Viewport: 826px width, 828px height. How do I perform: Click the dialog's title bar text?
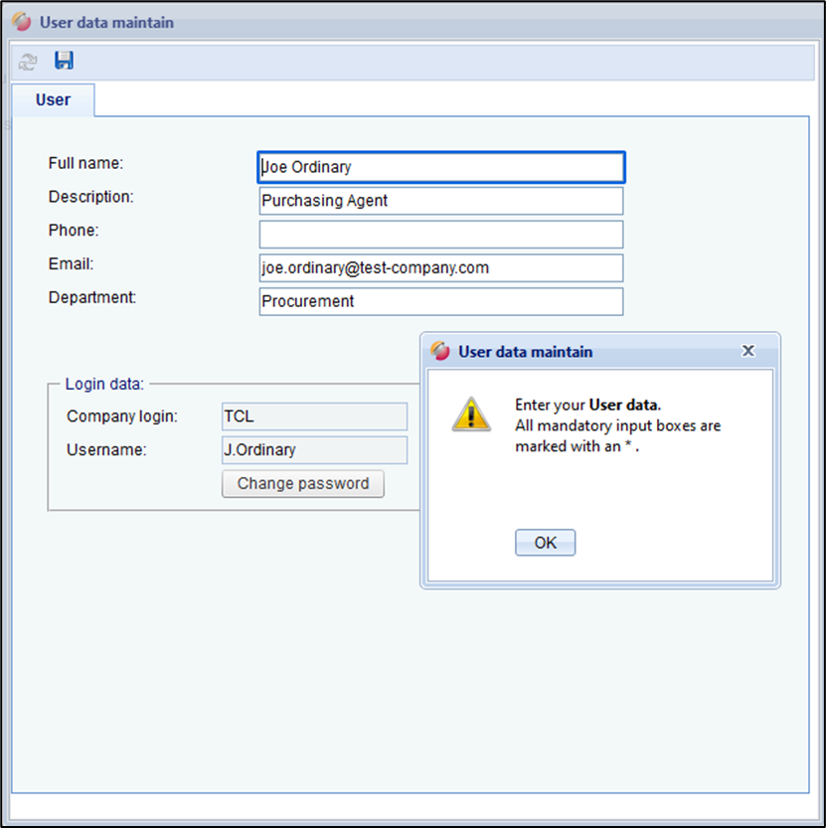click(x=525, y=352)
